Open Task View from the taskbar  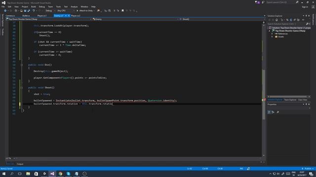tap(20, 174)
